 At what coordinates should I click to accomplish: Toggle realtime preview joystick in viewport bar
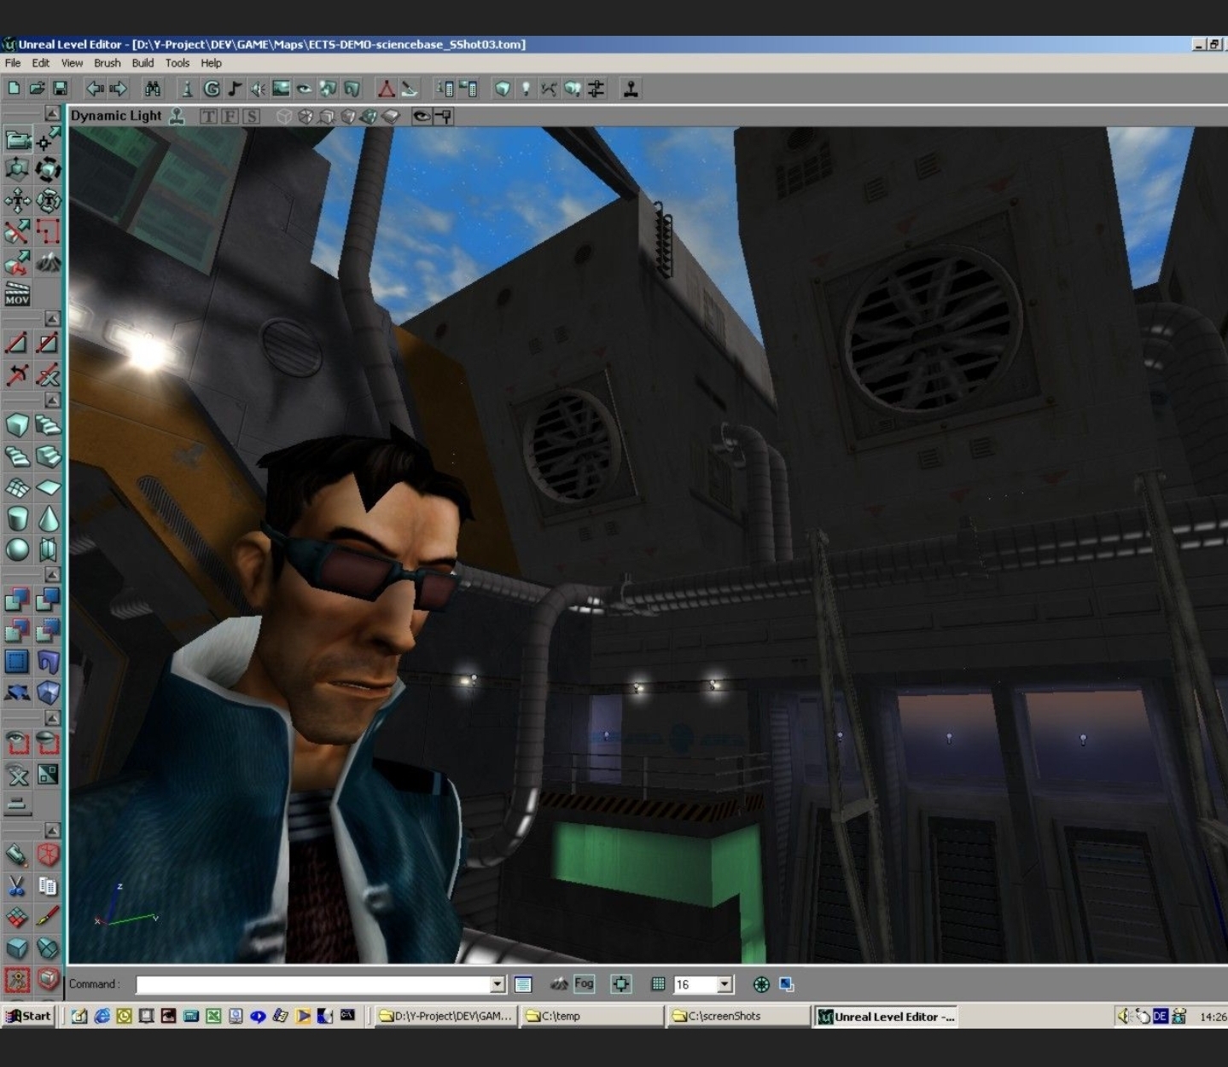tap(177, 116)
